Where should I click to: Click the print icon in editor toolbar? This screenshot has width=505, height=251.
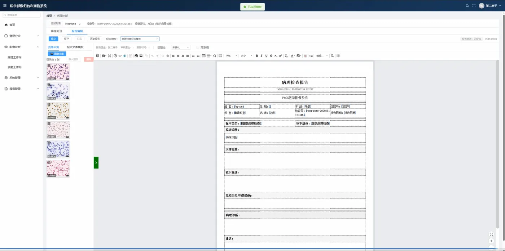[104, 56]
